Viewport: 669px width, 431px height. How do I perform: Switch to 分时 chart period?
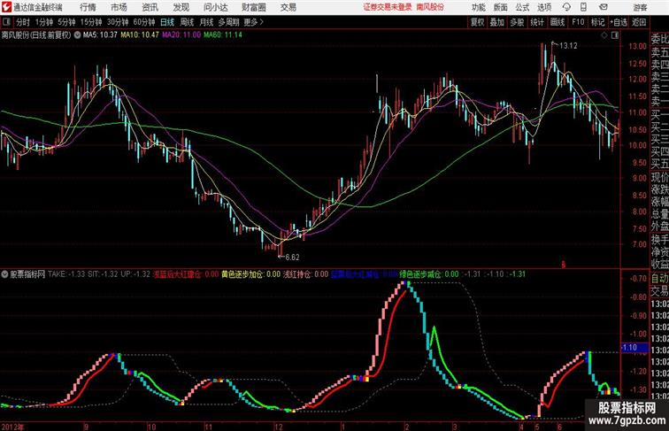point(23,22)
